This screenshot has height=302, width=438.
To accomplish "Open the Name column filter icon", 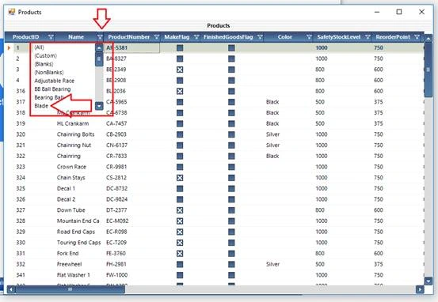I will (100, 37).
